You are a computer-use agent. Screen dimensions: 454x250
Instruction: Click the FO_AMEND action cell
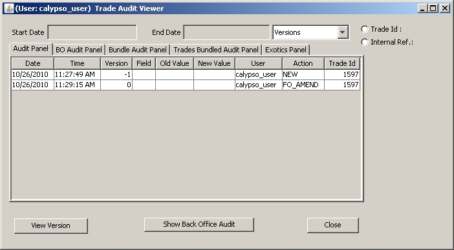[x=303, y=85]
